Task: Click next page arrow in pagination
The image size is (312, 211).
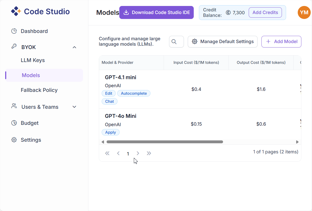Action: pyautogui.click(x=138, y=153)
